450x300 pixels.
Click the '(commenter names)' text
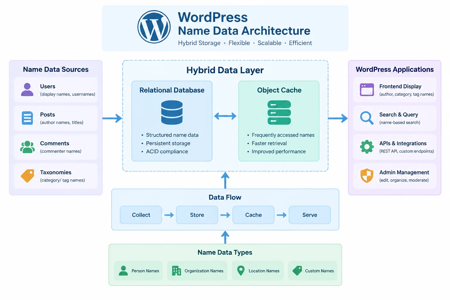click(x=61, y=151)
